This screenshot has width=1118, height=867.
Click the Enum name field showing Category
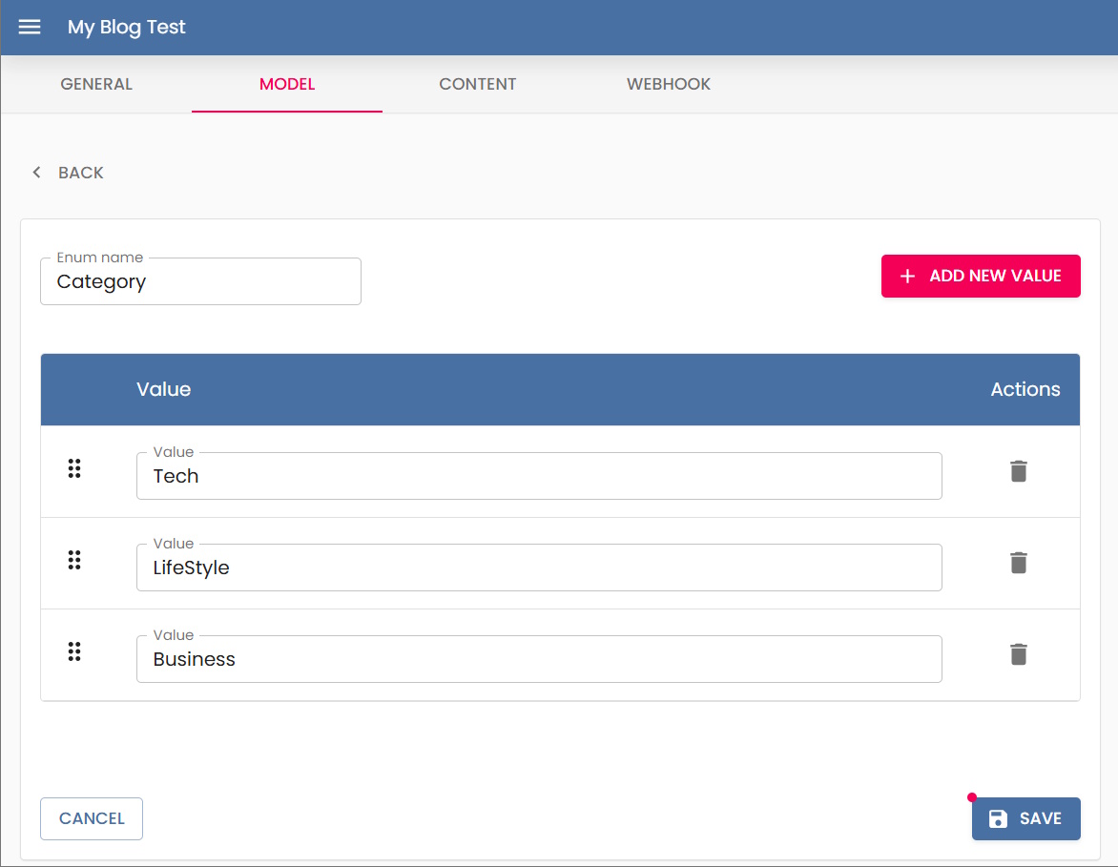coord(200,281)
